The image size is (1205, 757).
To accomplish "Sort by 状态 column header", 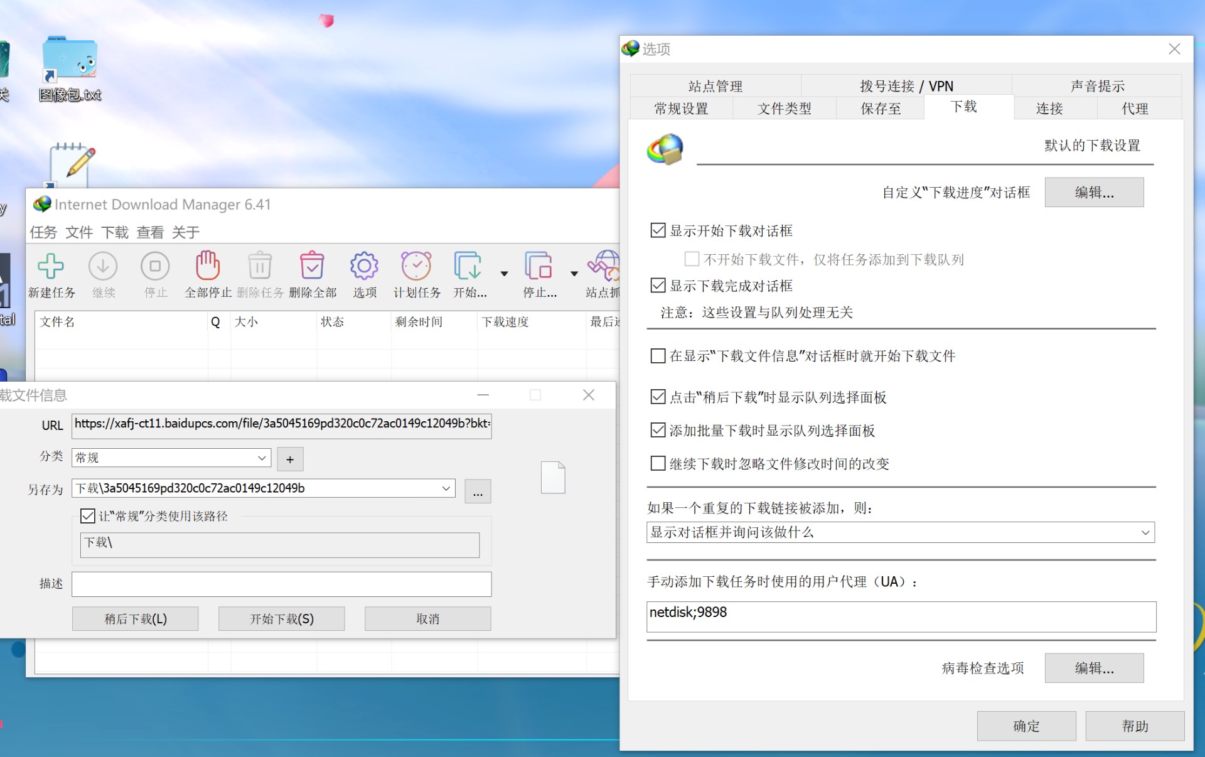I will click(x=354, y=322).
